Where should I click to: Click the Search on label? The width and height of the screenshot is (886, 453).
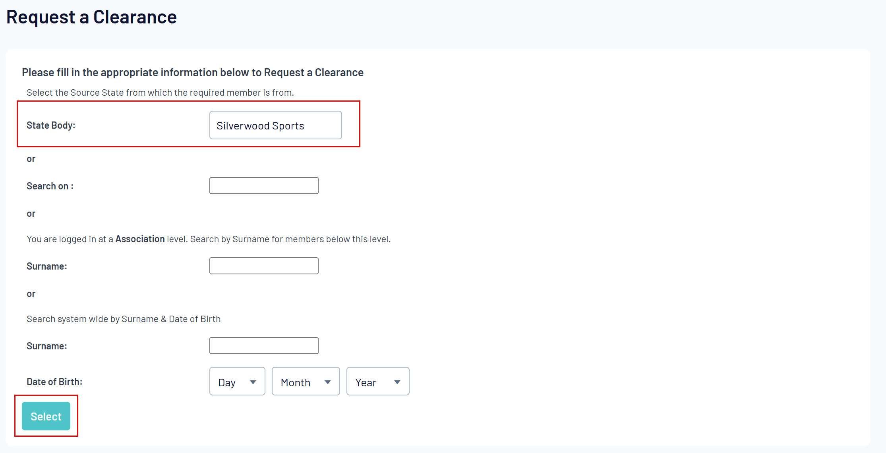point(50,186)
